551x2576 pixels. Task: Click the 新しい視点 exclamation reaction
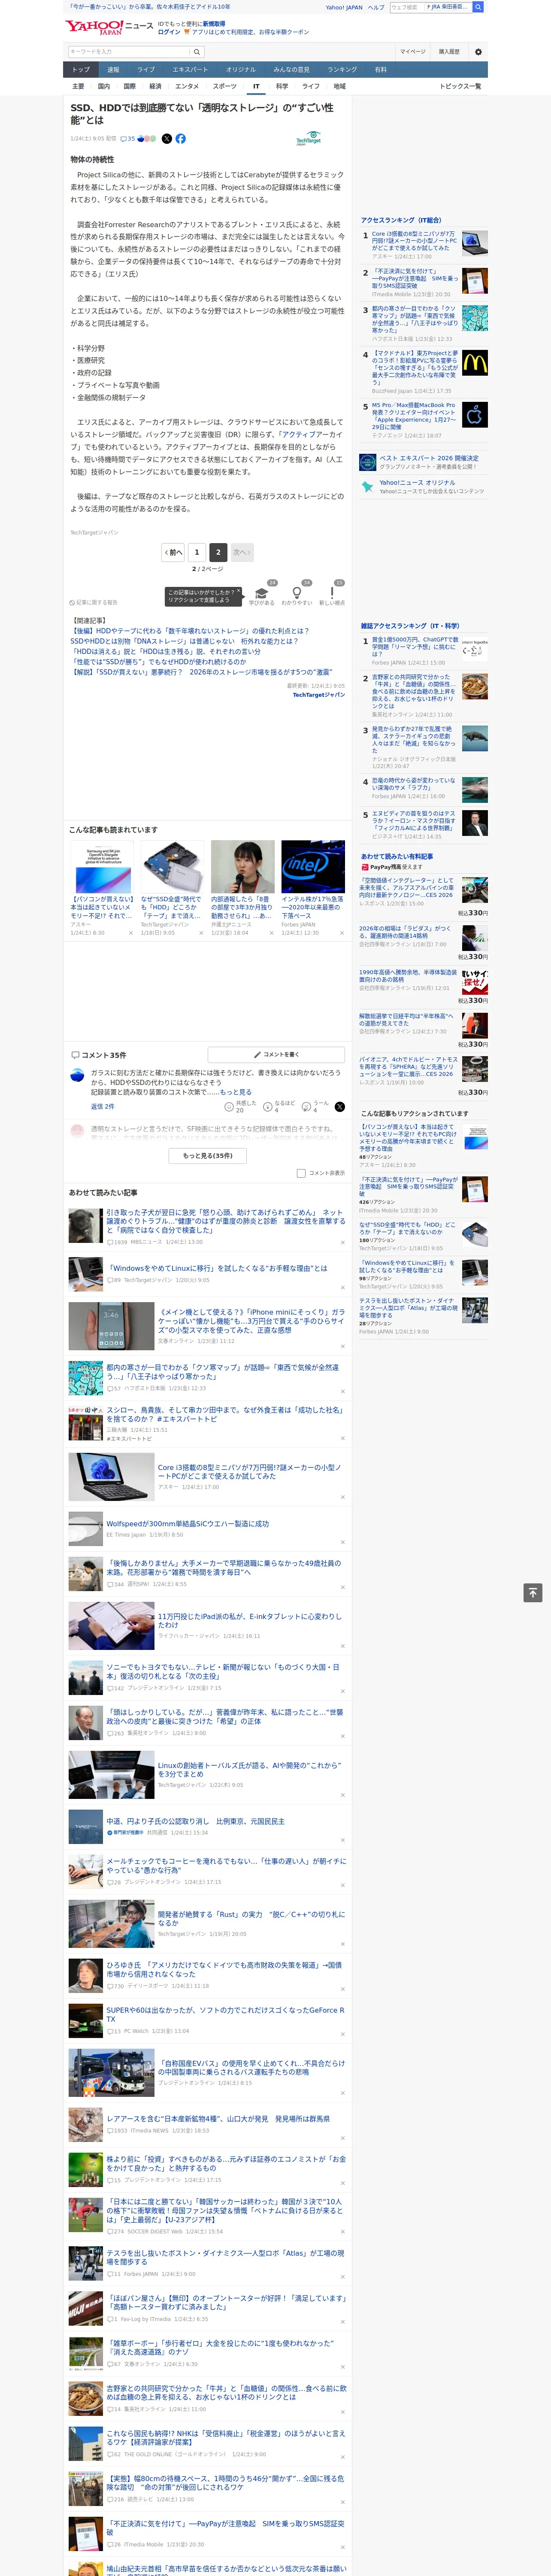click(x=332, y=593)
